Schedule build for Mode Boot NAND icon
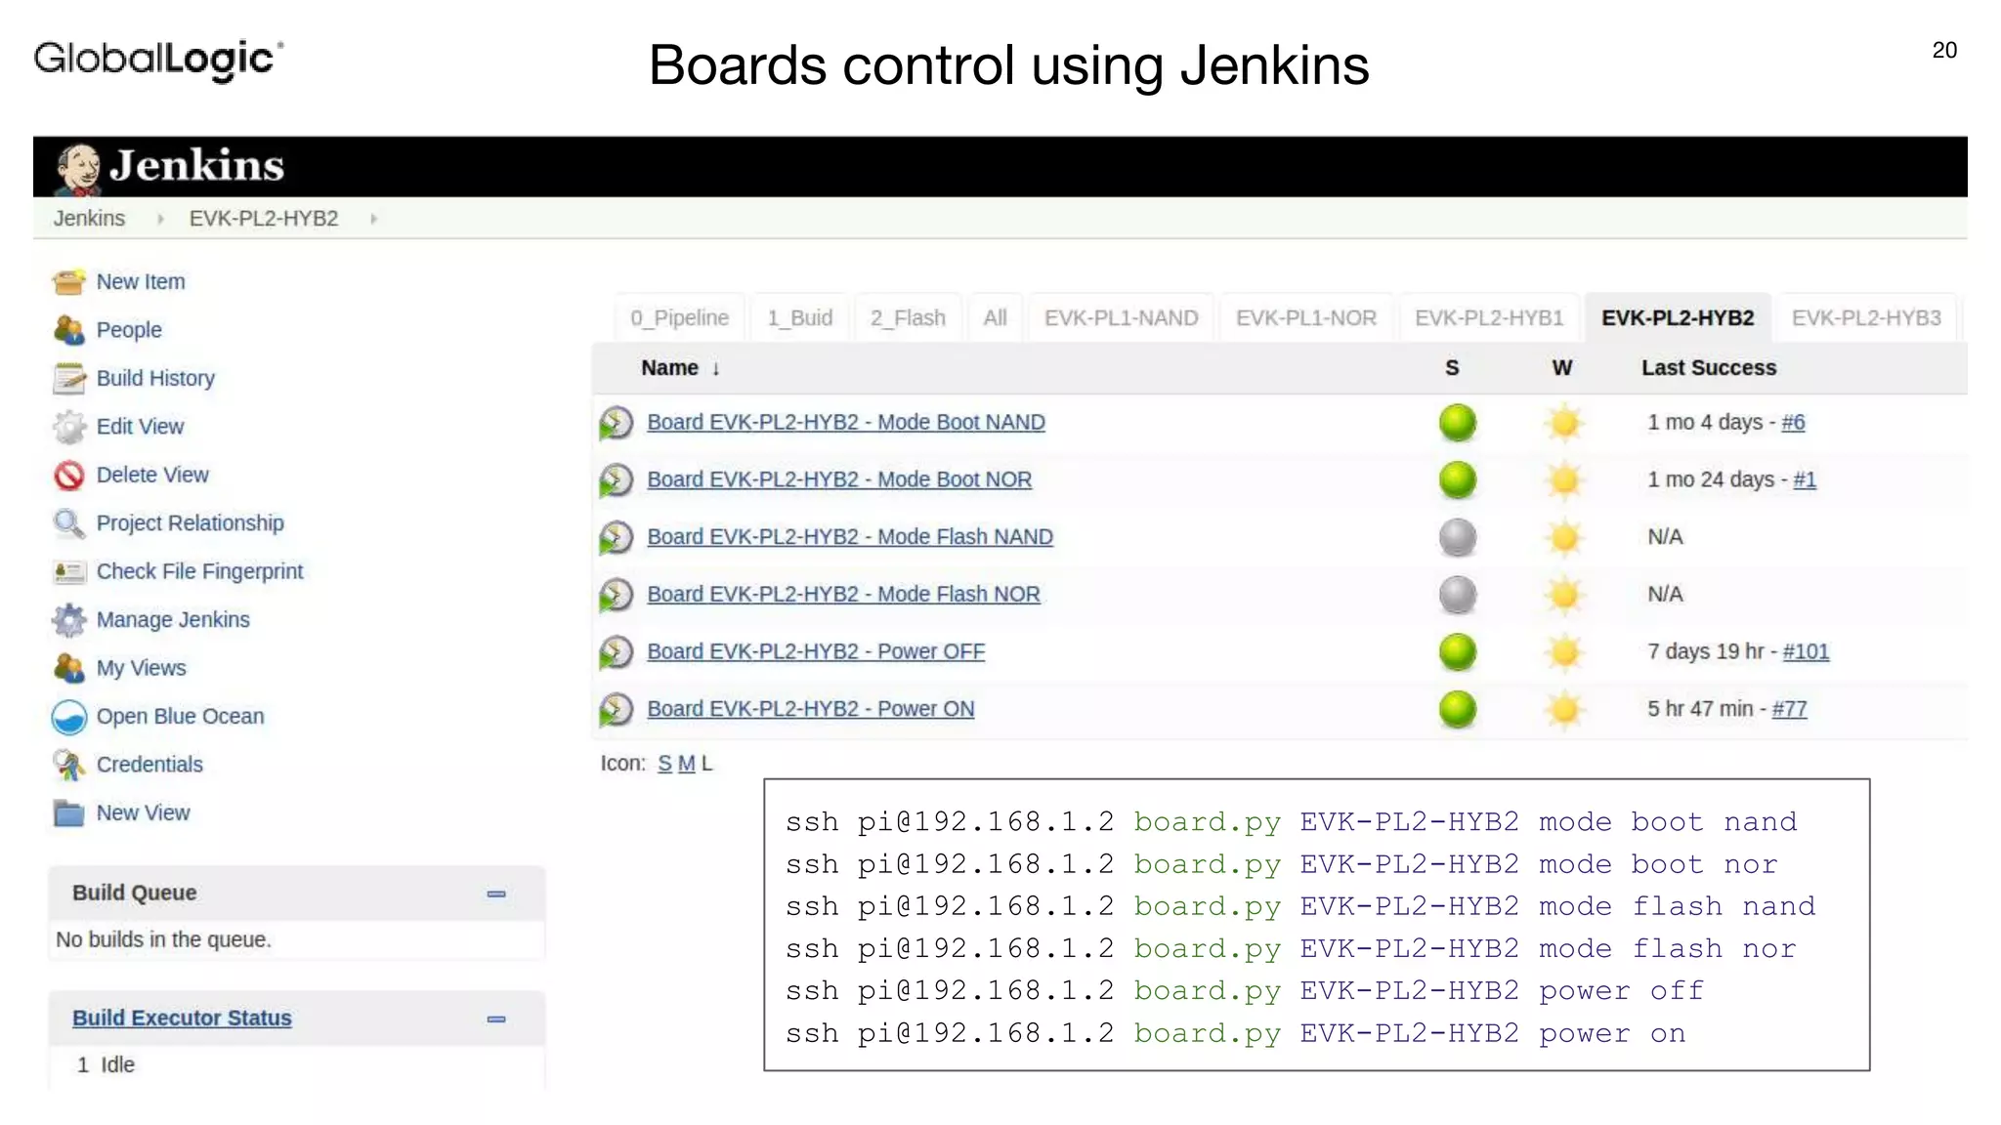The height and width of the screenshot is (1125, 2001). [x=616, y=423]
